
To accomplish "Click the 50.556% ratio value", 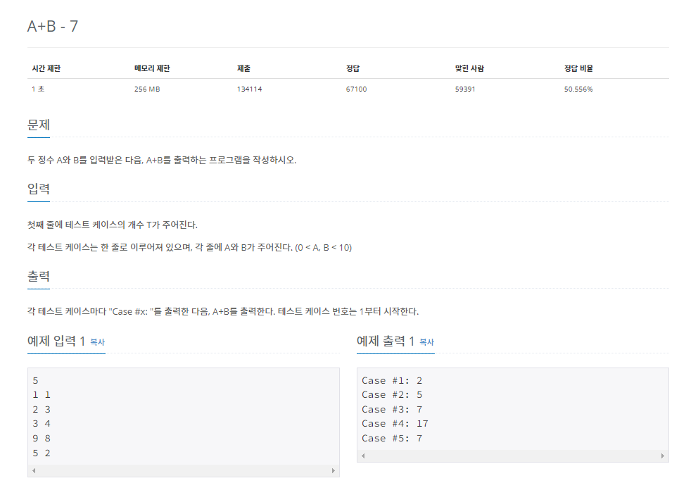I will 578,89.
